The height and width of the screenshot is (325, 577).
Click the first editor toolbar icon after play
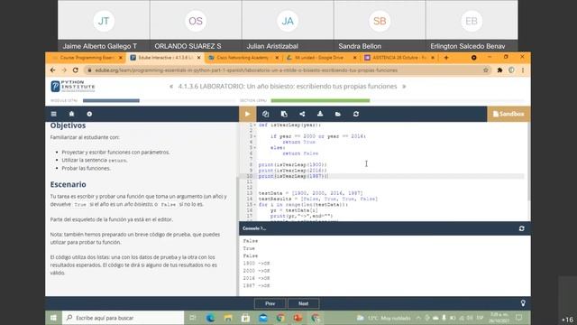coord(266,114)
